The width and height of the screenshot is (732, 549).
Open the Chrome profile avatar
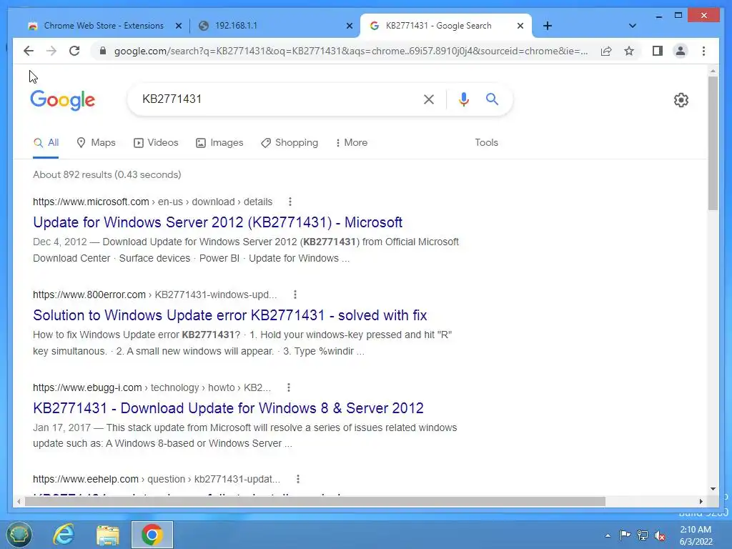coord(681,51)
